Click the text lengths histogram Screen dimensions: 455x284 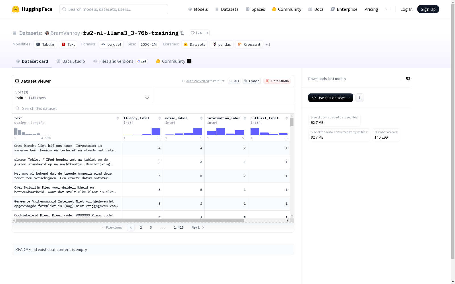[33, 131]
